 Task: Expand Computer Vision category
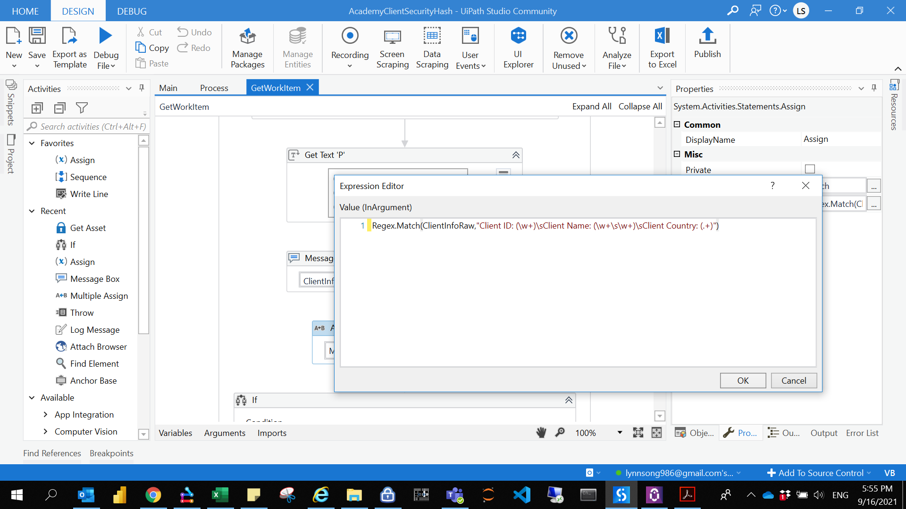[45, 432]
